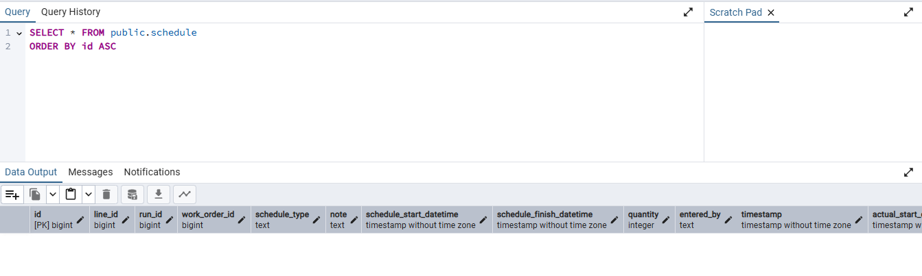Screen dimensions: 922x276
Task: Click the Paste rows clipboard icon
Action: click(x=71, y=195)
